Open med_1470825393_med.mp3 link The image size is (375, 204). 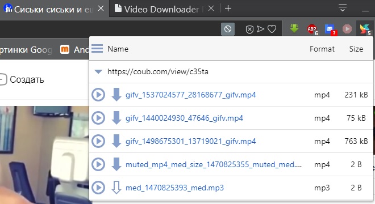pos(174,188)
